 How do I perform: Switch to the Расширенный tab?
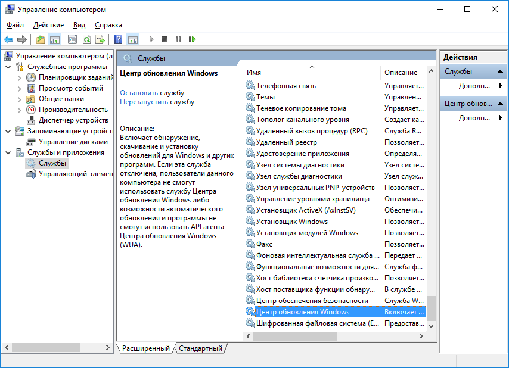click(146, 348)
